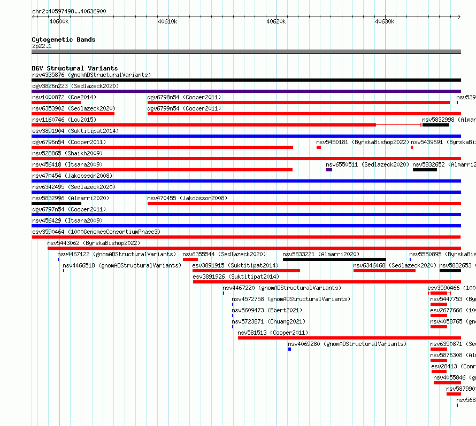The width and height of the screenshot is (476, 426).
Task: Open nsv470455 (Jakobsson2008) label
Action: point(187,198)
